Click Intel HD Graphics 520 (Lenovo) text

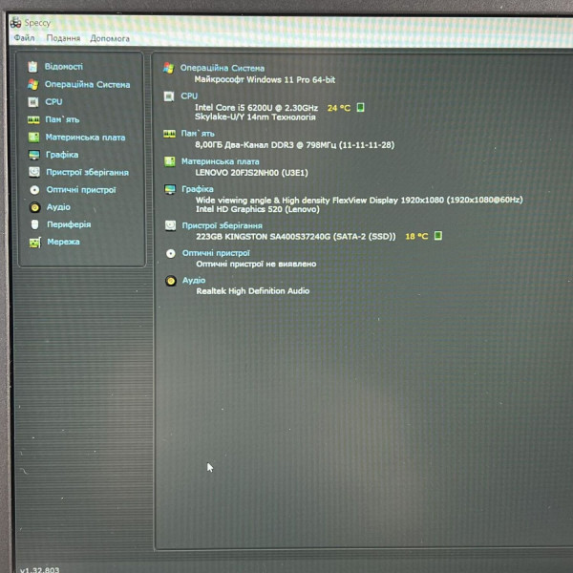coord(258,209)
